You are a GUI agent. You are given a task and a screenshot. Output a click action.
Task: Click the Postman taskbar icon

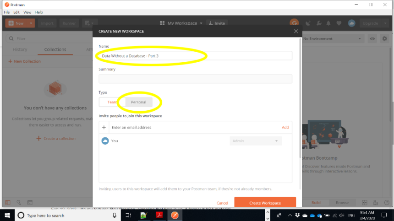pos(175,215)
